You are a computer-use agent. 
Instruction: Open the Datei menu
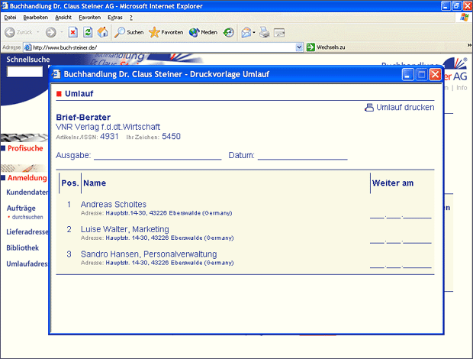(x=10, y=18)
